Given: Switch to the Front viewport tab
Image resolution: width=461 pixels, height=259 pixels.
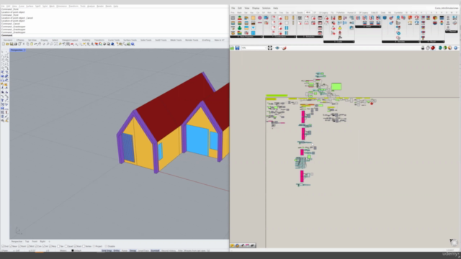Looking at the screenshot, I should tap(35, 242).
